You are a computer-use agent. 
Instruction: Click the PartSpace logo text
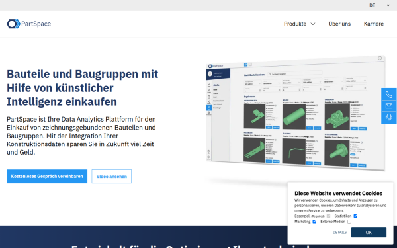[x=36, y=24]
